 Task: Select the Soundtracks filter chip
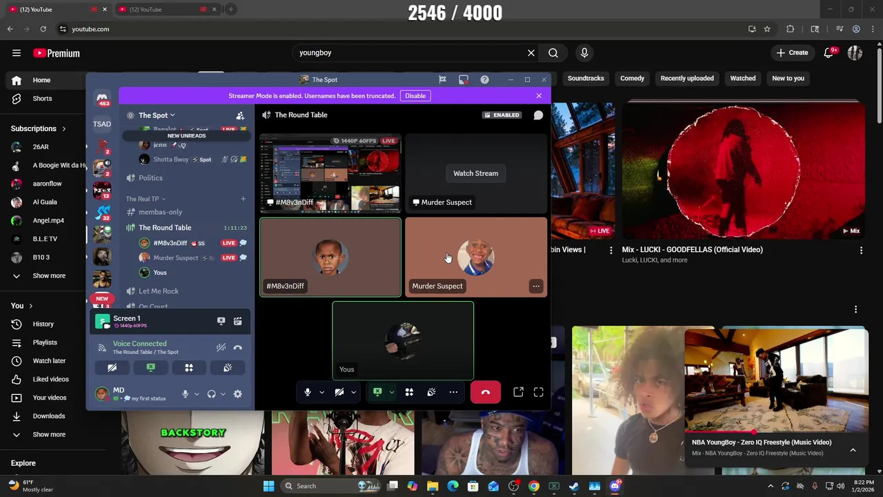[x=586, y=78]
